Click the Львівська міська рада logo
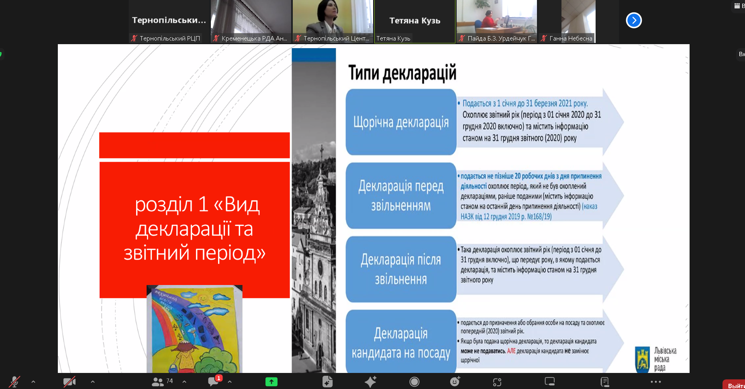Viewport: 745px width, 389px height. coord(656,359)
